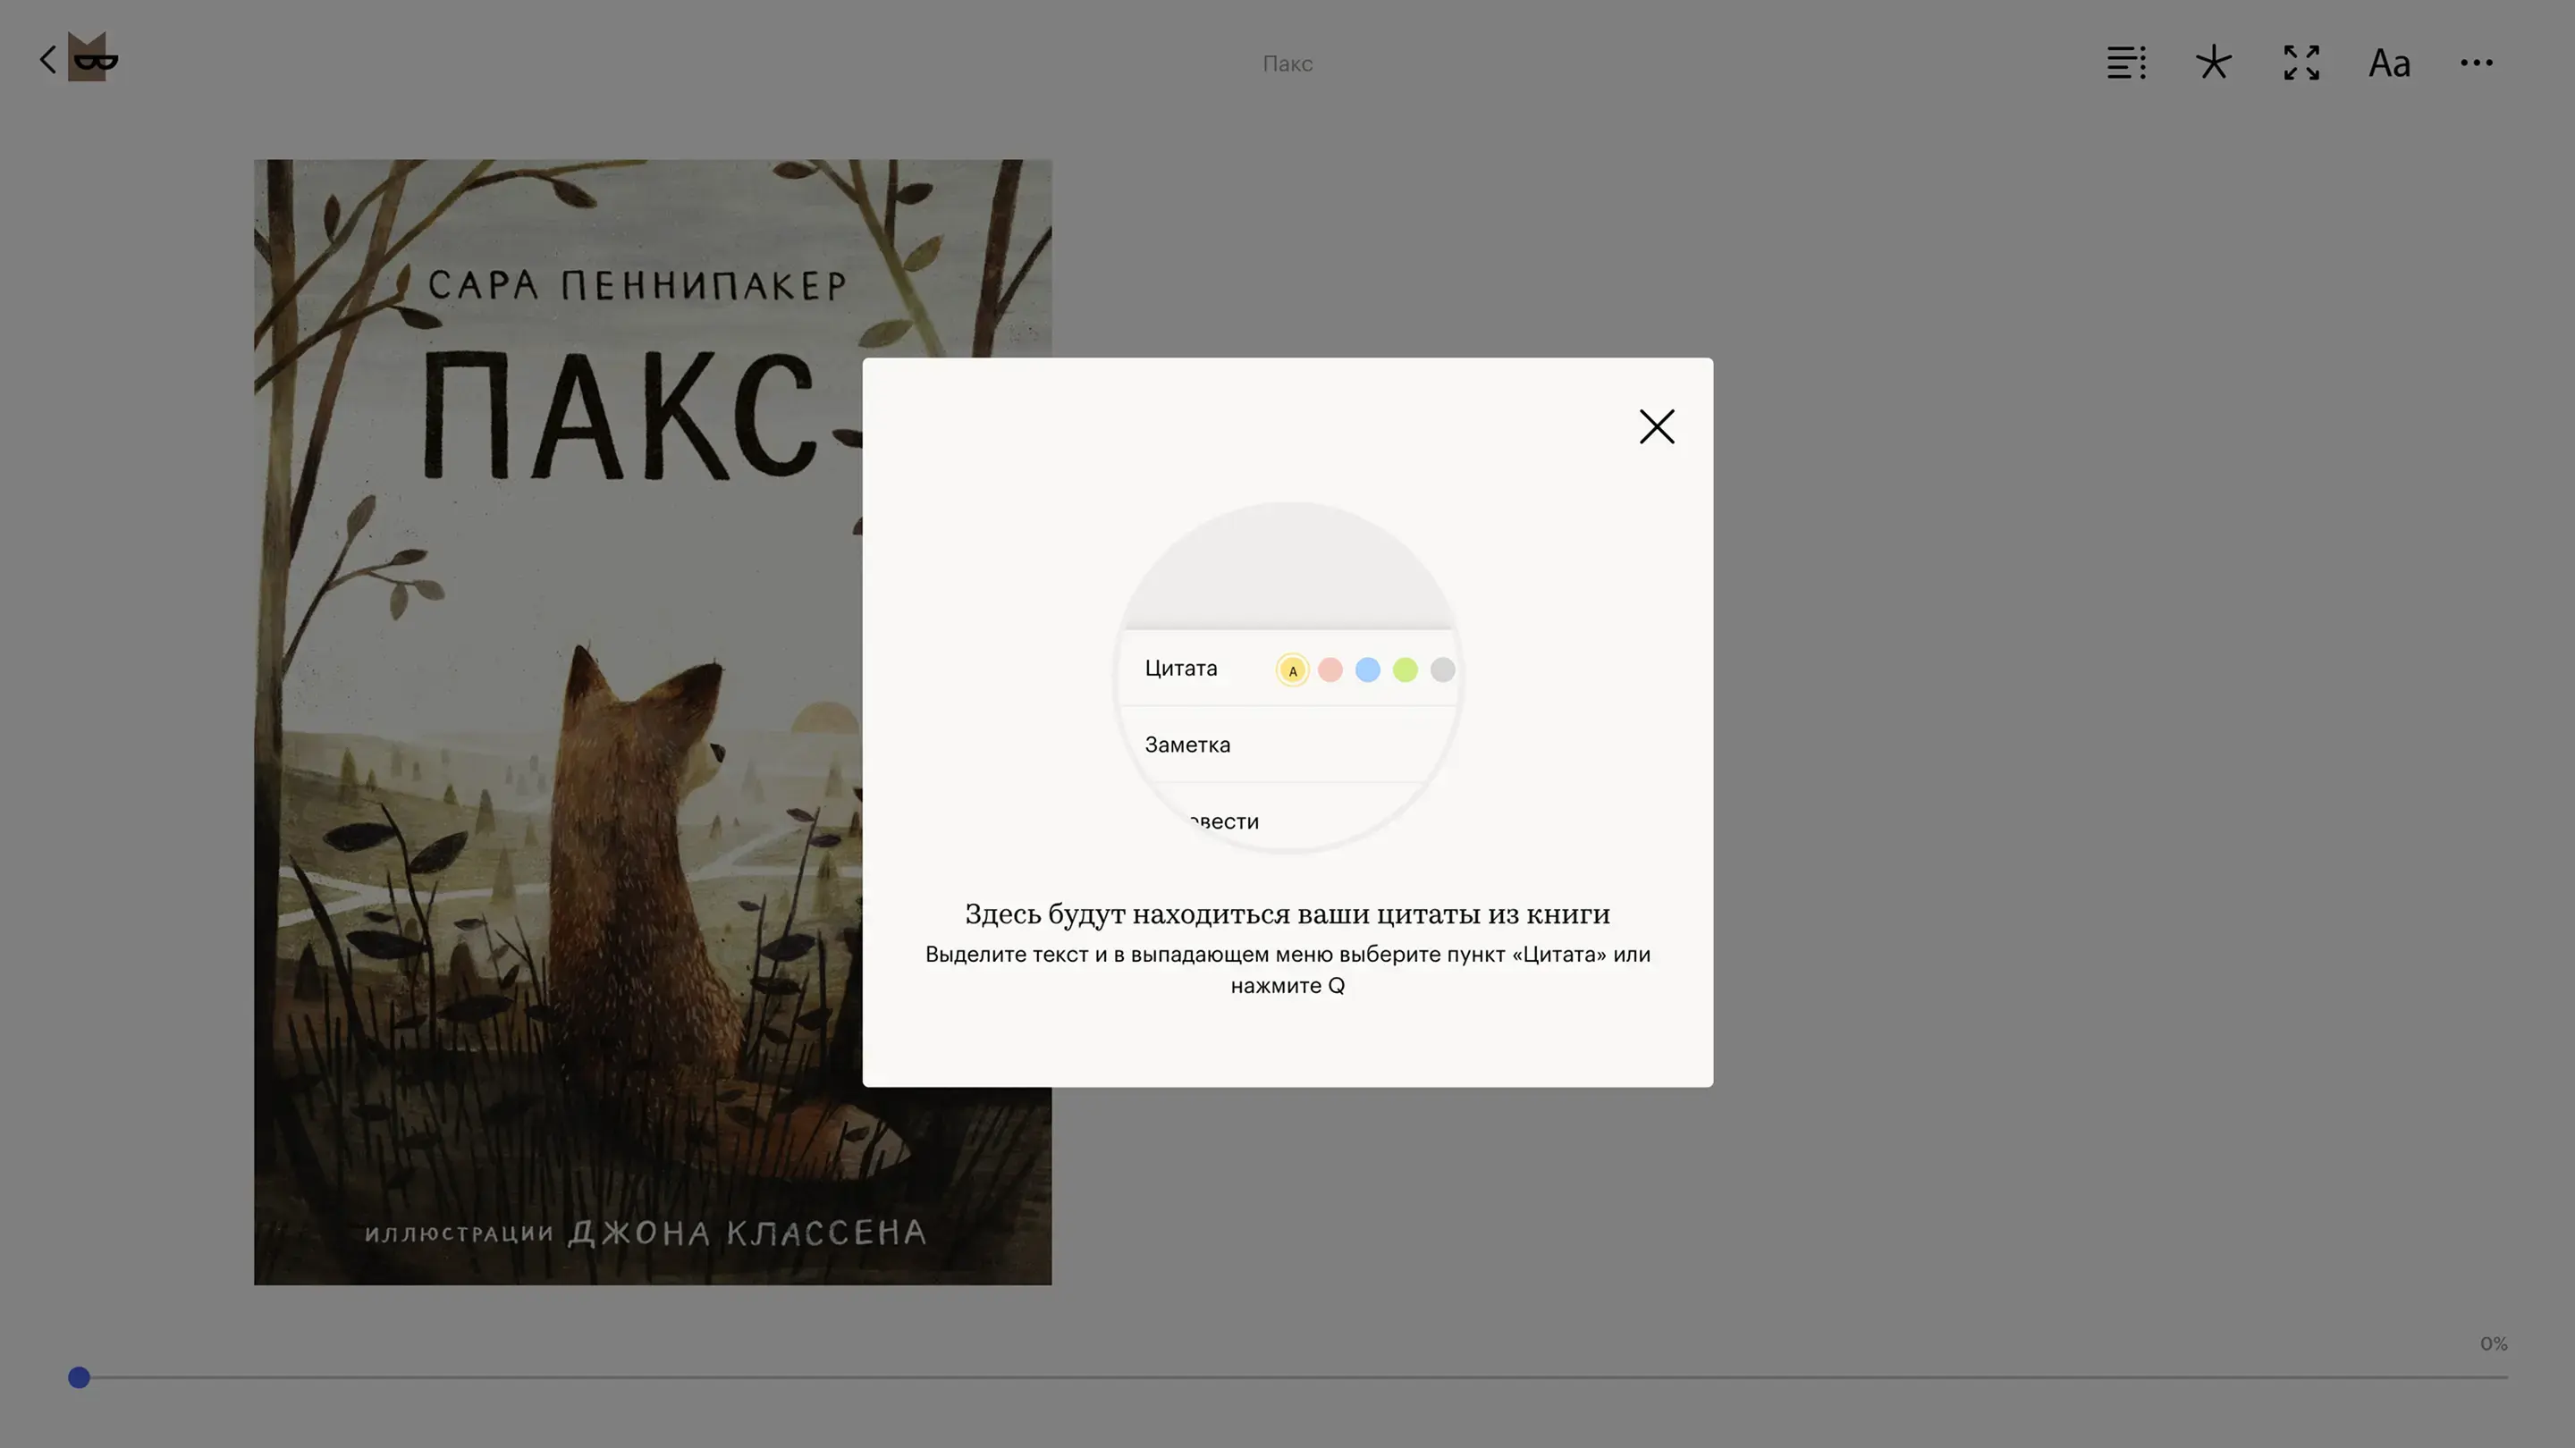Click the back arrow in top-left corner
Viewport: 2575px width, 1448px height.
pyautogui.click(x=47, y=60)
